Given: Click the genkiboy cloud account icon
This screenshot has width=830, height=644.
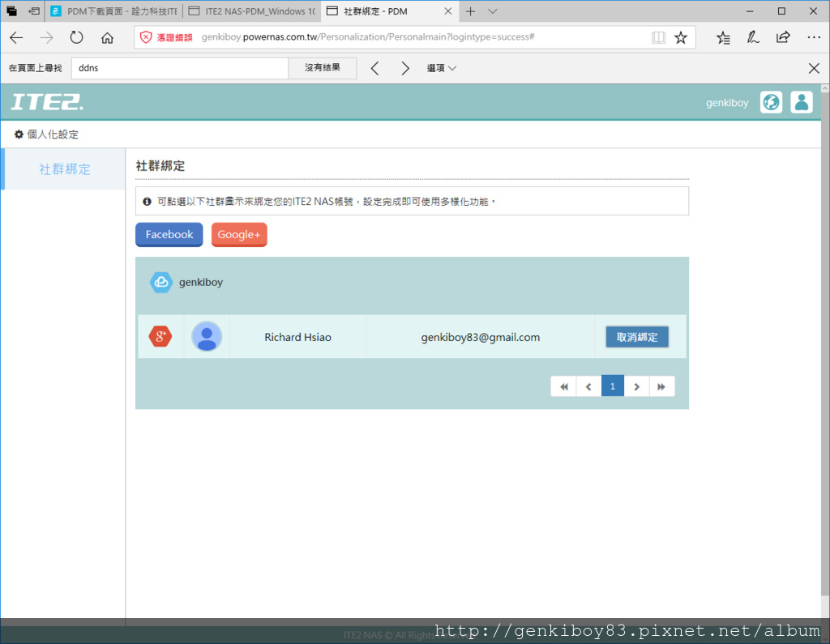Looking at the screenshot, I should 161,282.
